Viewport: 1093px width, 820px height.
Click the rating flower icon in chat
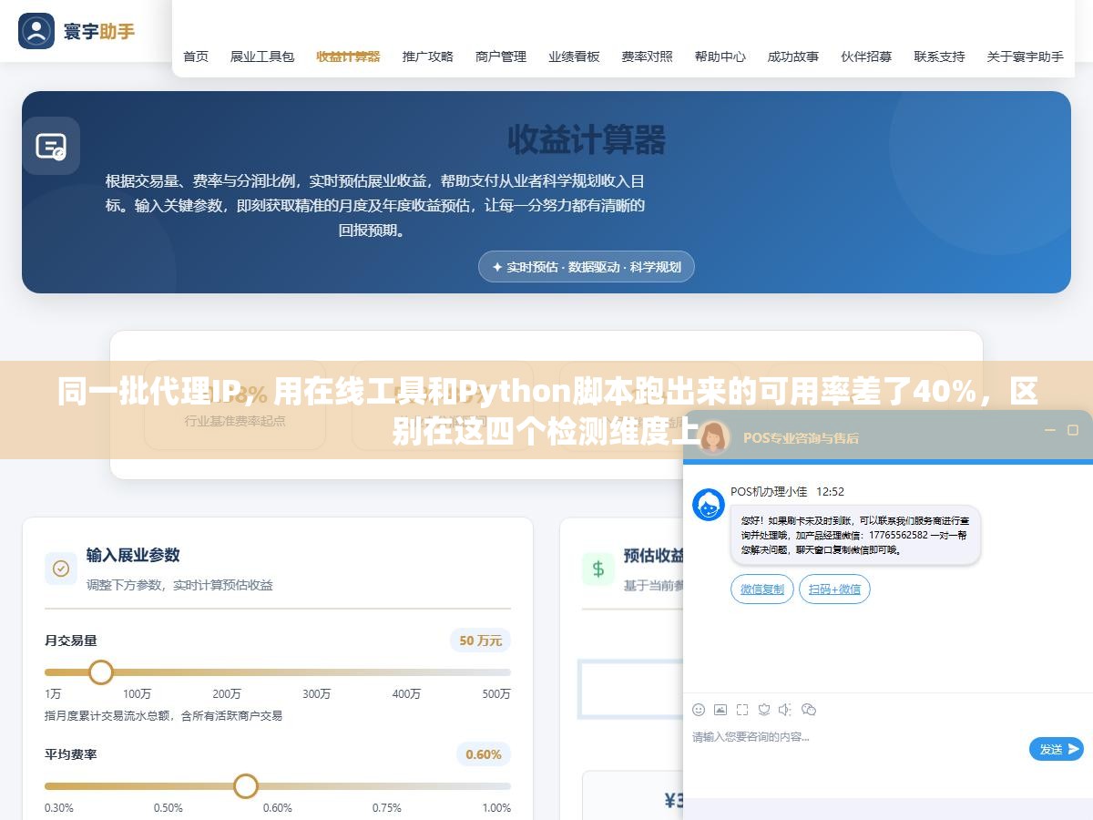pyautogui.click(x=764, y=710)
